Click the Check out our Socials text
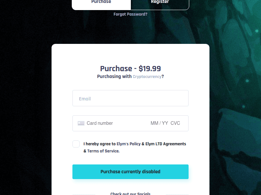Viewport: 261px width, 195px height. click(130, 194)
